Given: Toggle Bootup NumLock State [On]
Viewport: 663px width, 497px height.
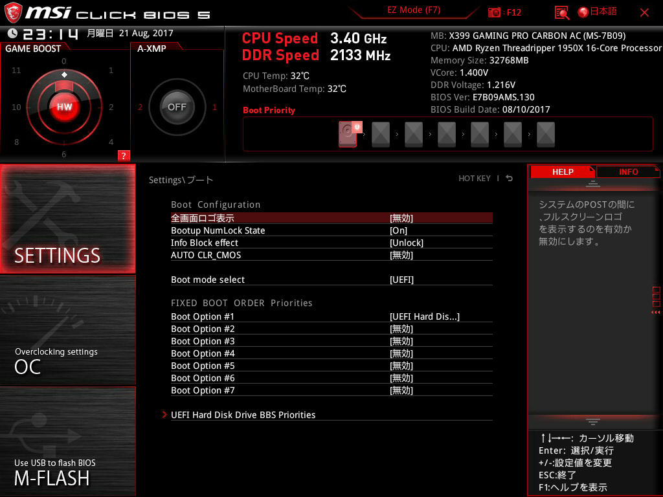Looking at the screenshot, I should tap(331, 230).
